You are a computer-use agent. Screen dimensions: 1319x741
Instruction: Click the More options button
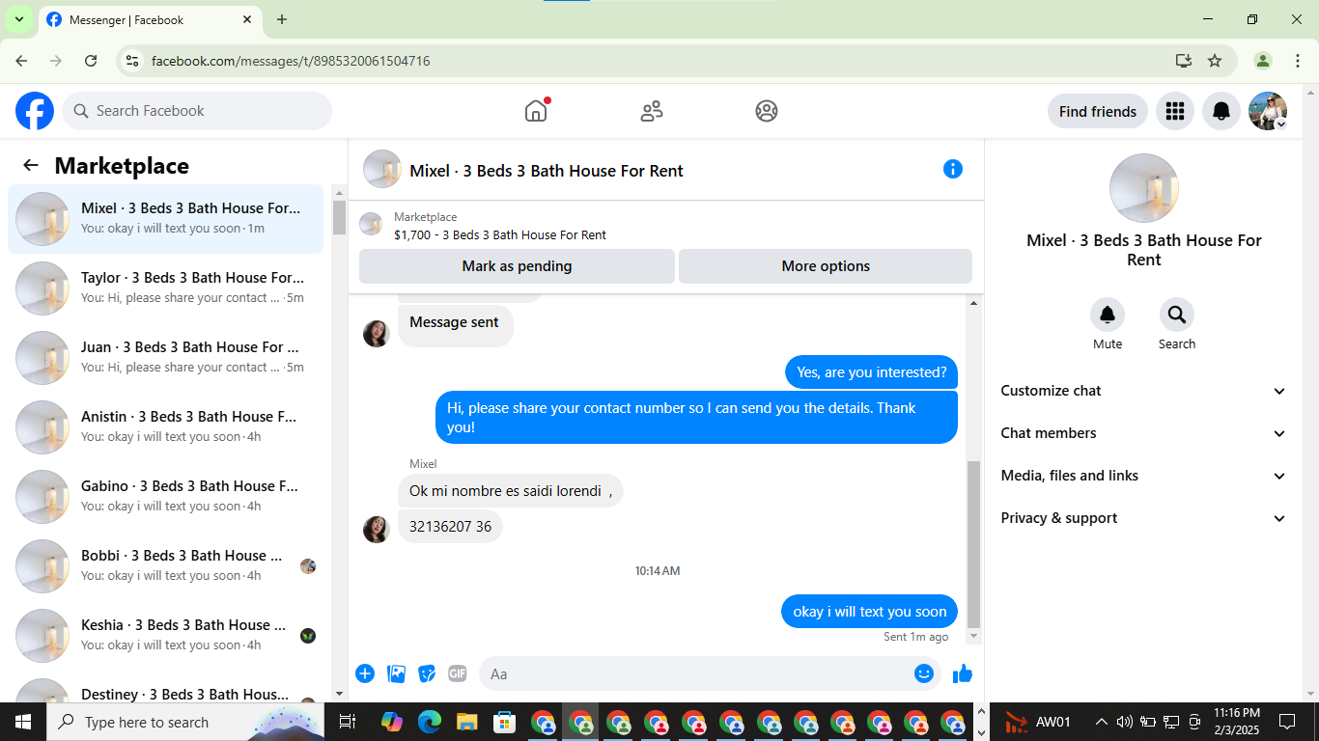tap(826, 266)
